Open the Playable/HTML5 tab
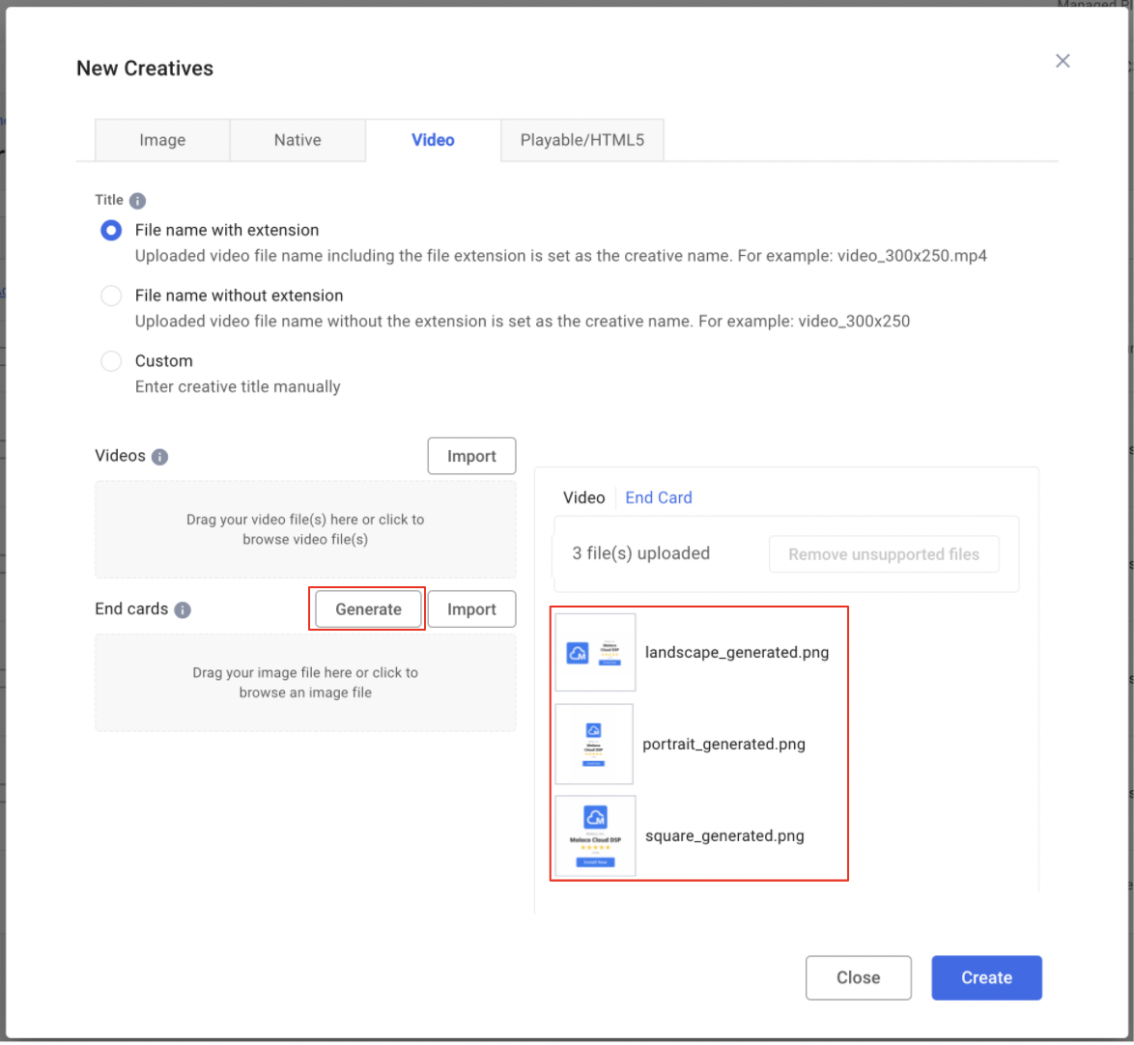 pos(581,140)
